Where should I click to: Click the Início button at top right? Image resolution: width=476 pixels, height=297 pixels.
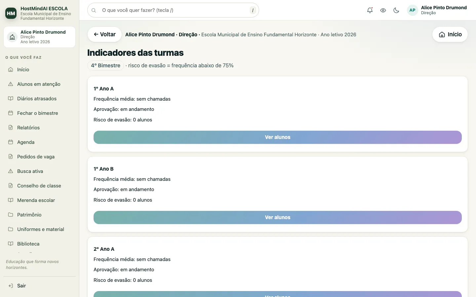coord(450,34)
